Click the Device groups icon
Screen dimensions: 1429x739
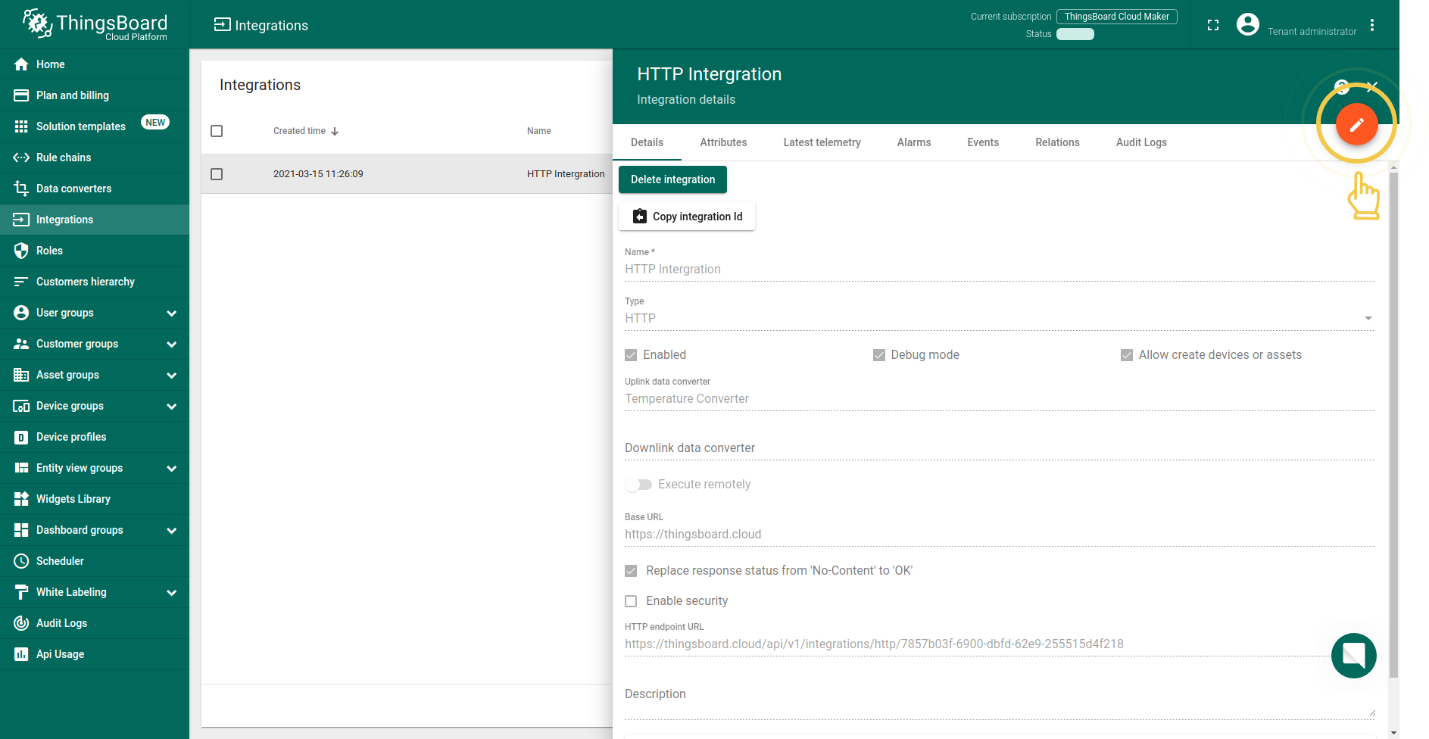tap(21, 406)
